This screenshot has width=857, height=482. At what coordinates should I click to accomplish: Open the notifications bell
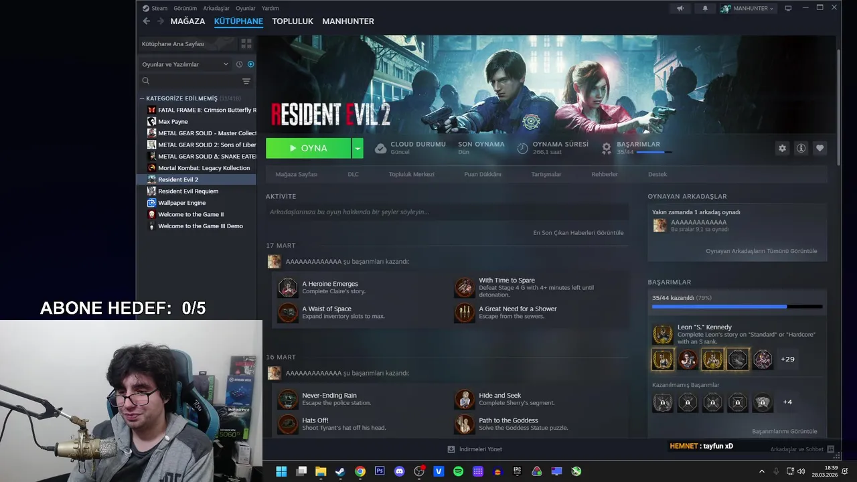click(x=705, y=8)
